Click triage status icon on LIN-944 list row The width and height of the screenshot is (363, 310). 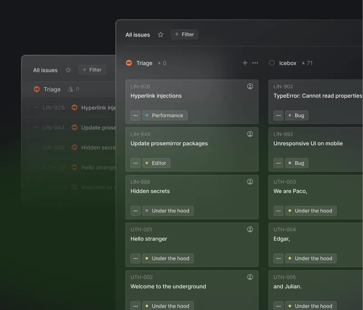[74, 128]
